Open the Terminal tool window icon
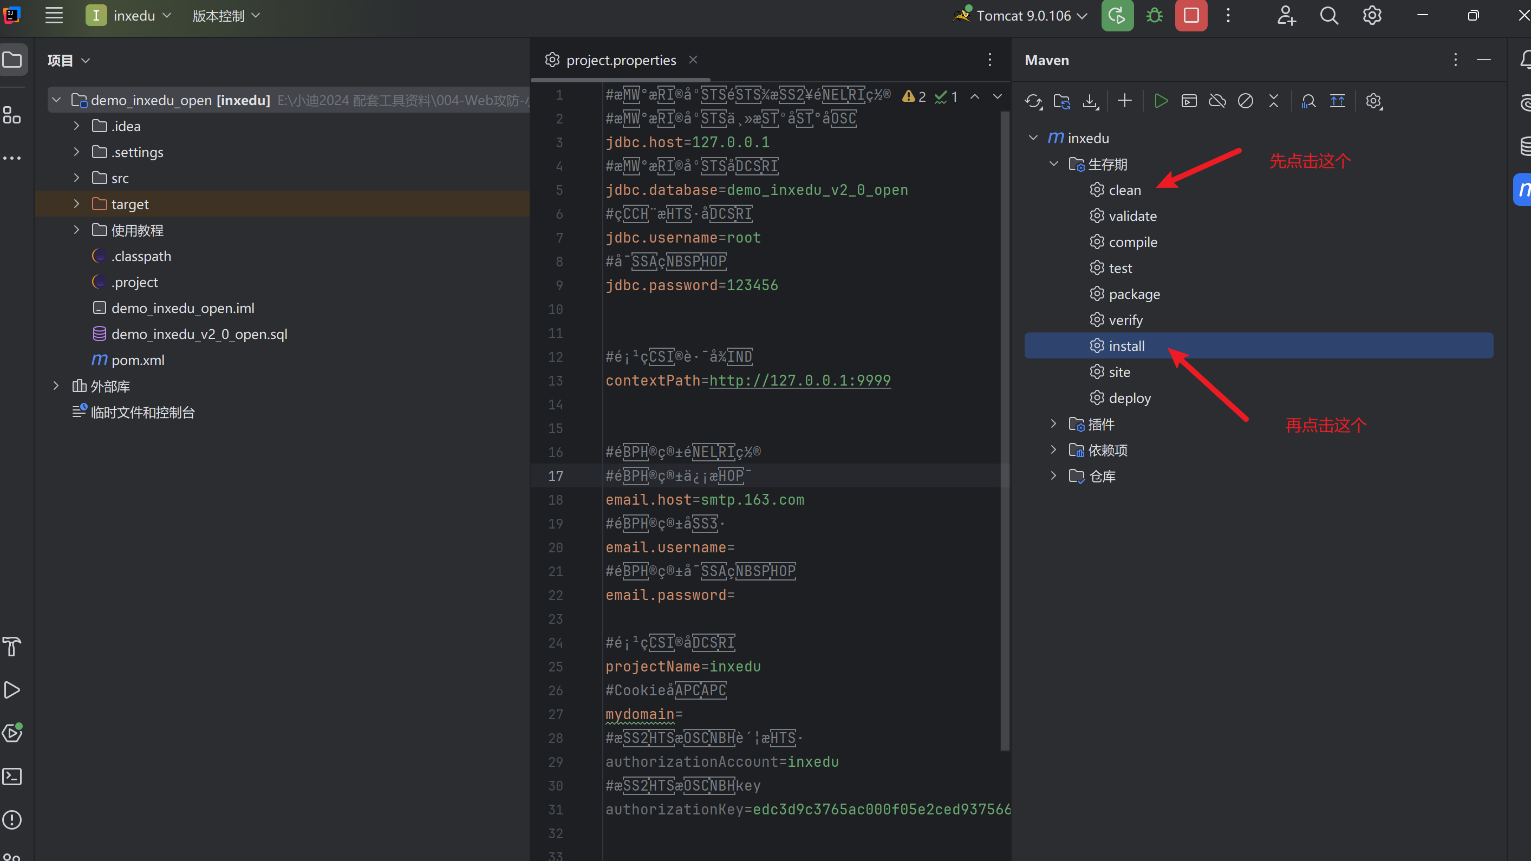This screenshot has width=1531, height=861. tap(12, 777)
